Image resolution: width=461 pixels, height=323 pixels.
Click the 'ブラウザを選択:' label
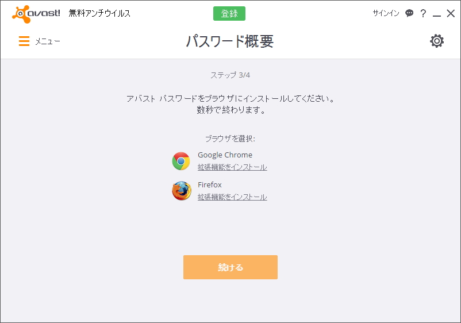tap(230, 139)
